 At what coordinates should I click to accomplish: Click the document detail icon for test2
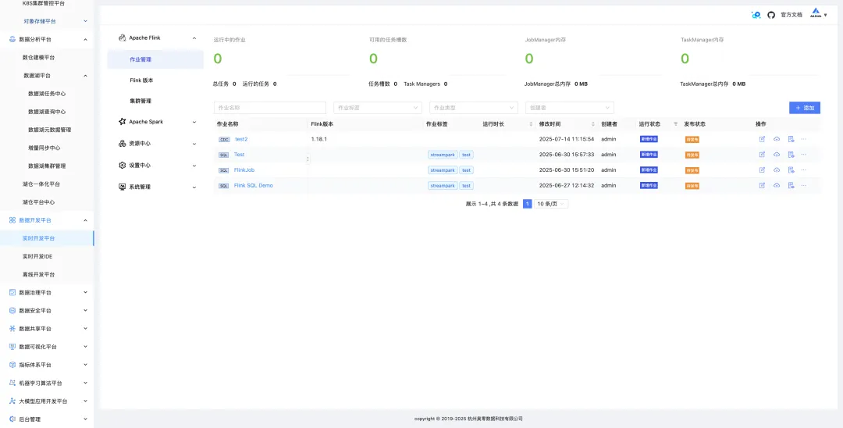pyautogui.click(x=791, y=139)
